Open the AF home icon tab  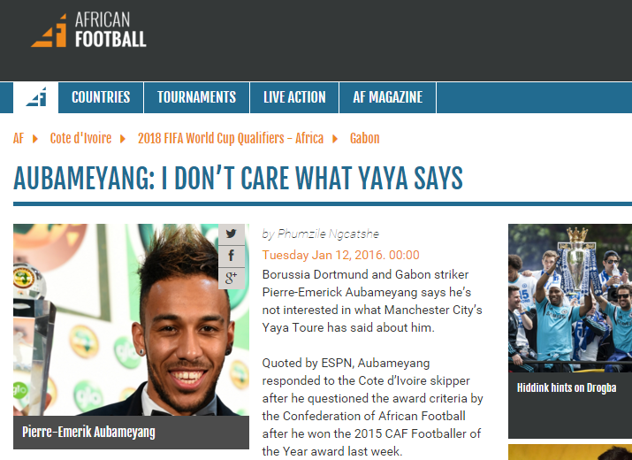point(36,97)
